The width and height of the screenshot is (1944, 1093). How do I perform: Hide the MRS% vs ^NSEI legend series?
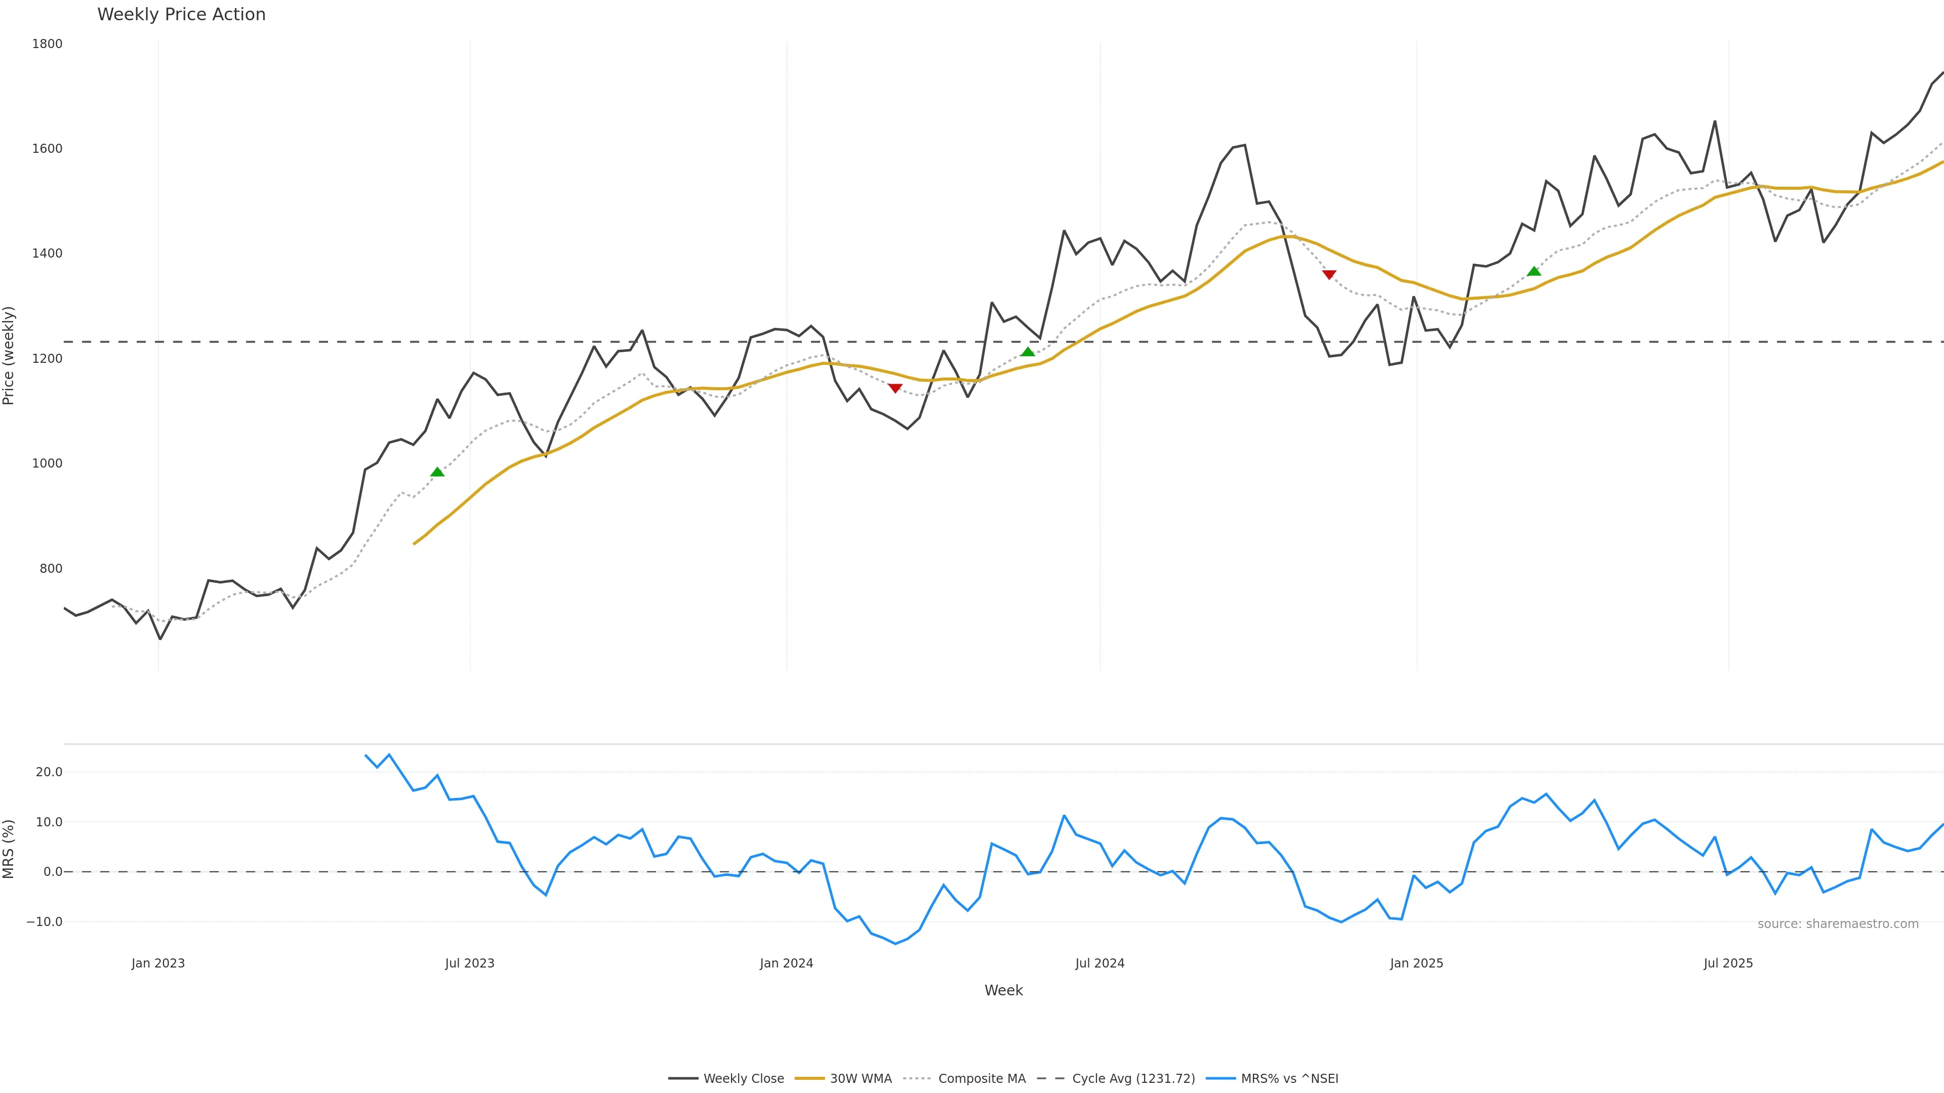pyautogui.click(x=1289, y=1079)
